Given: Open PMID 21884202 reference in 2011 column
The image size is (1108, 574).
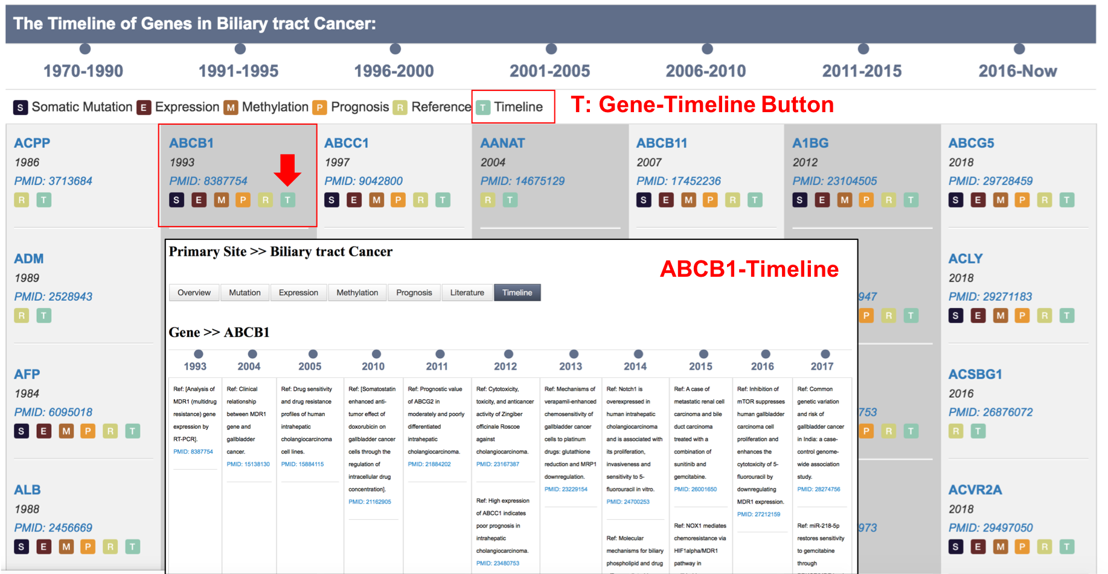Looking at the screenshot, I should 429,464.
